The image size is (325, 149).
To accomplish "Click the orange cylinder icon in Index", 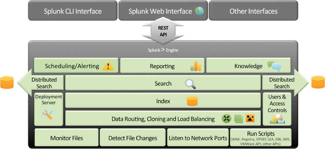I will tap(192, 101).
